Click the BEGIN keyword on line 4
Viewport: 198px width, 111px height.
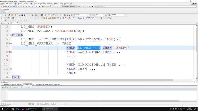(x=17, y=35)
